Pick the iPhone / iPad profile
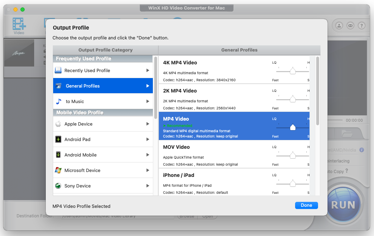This screenshot has width=374, height=236. (x=211, y=182)
